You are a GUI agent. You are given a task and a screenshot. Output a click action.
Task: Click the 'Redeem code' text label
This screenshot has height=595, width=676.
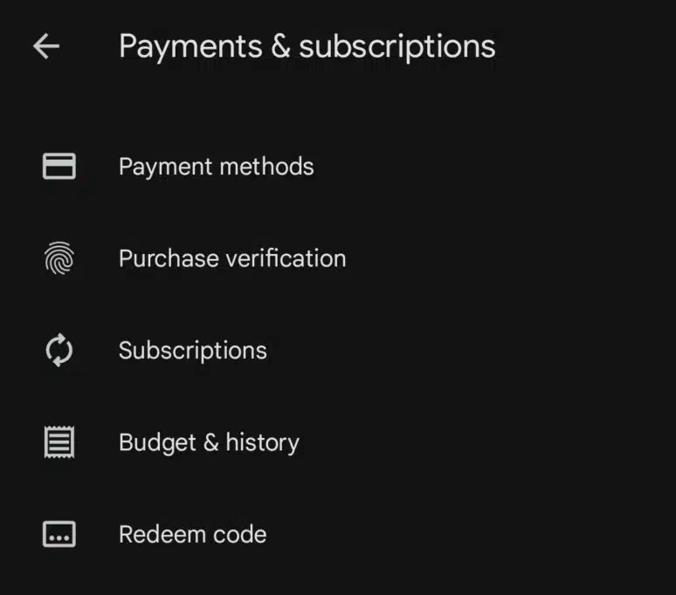pyautogui.click(x=192, y=534)
